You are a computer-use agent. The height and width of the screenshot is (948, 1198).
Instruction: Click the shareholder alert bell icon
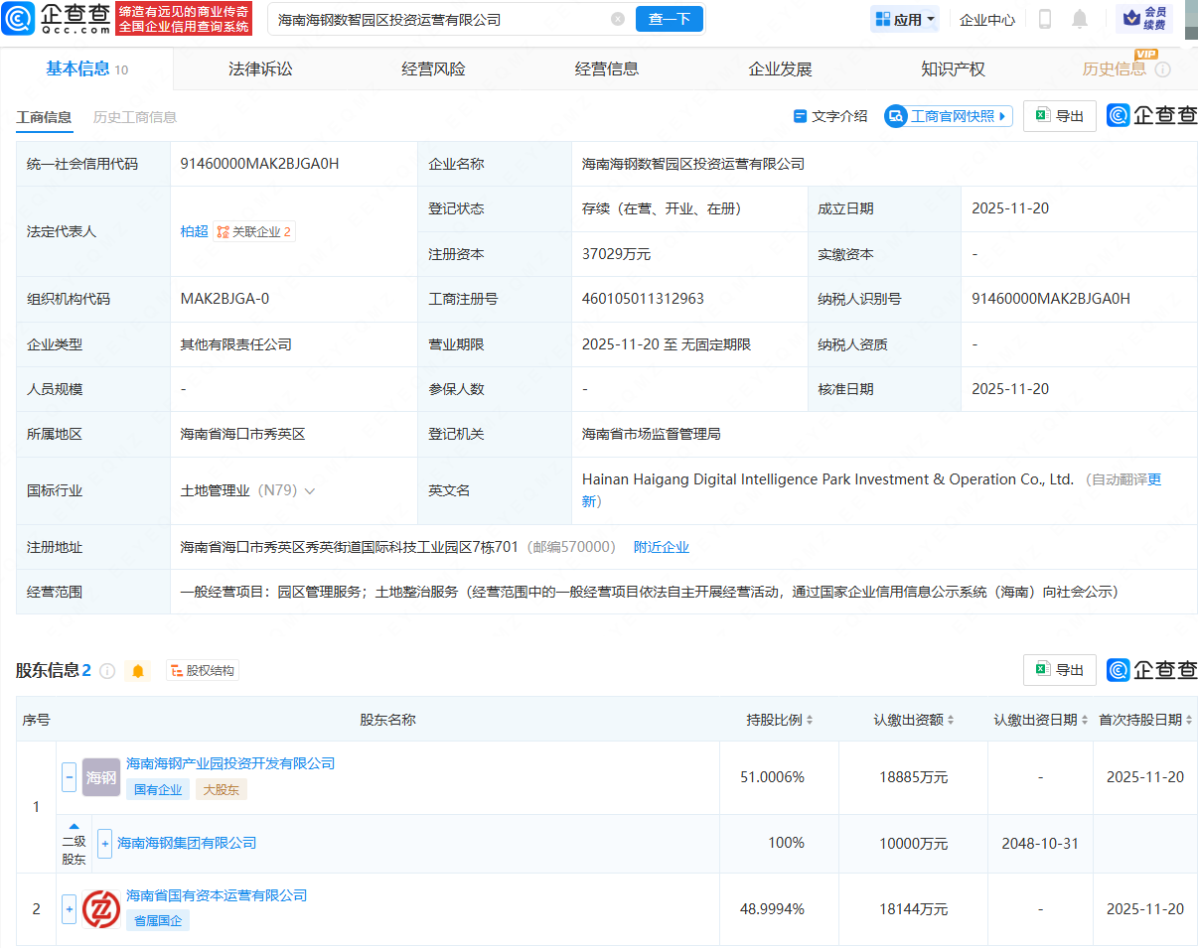(x=138, y=671)
